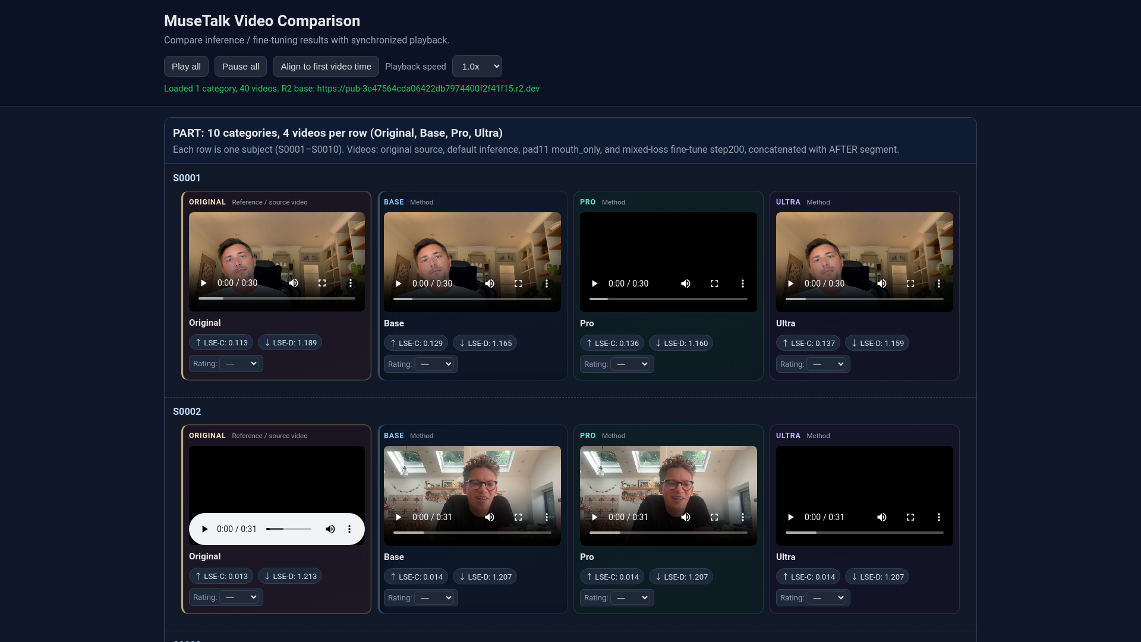Screen dimensions: 1141x642
Task: Open more options on S0002 Ultra video
Action: tap(939, 517)
